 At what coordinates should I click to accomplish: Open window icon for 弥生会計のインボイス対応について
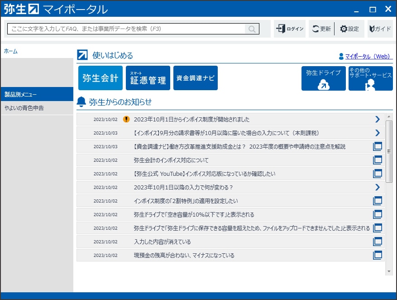click(x=377, y=160)
